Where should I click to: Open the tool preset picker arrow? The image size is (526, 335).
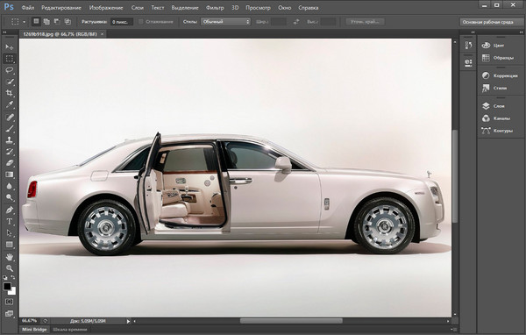[25, 22]
